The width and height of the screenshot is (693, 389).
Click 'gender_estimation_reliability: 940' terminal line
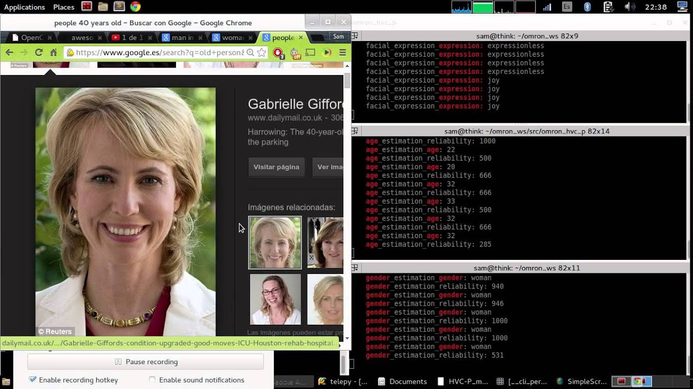[x=434, y=286]
